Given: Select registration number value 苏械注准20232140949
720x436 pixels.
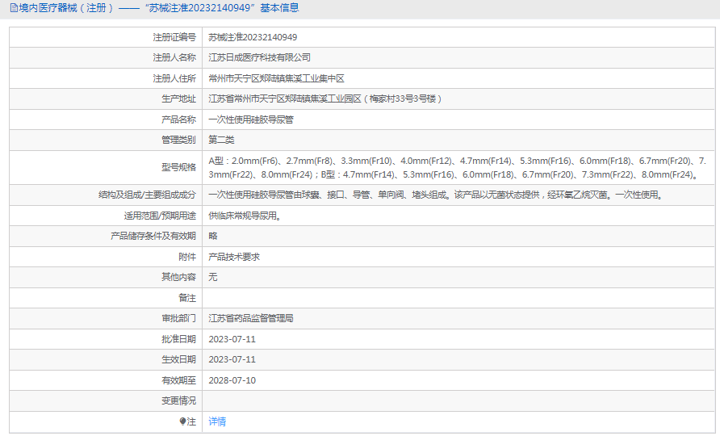Looking at the screenshot, I should (x=253, y=37).
